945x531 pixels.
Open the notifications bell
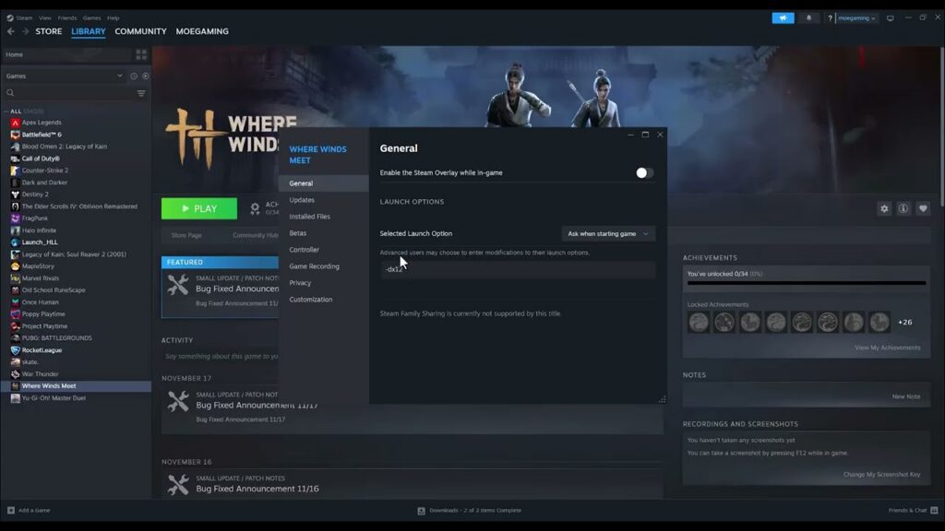pos(808,18)
